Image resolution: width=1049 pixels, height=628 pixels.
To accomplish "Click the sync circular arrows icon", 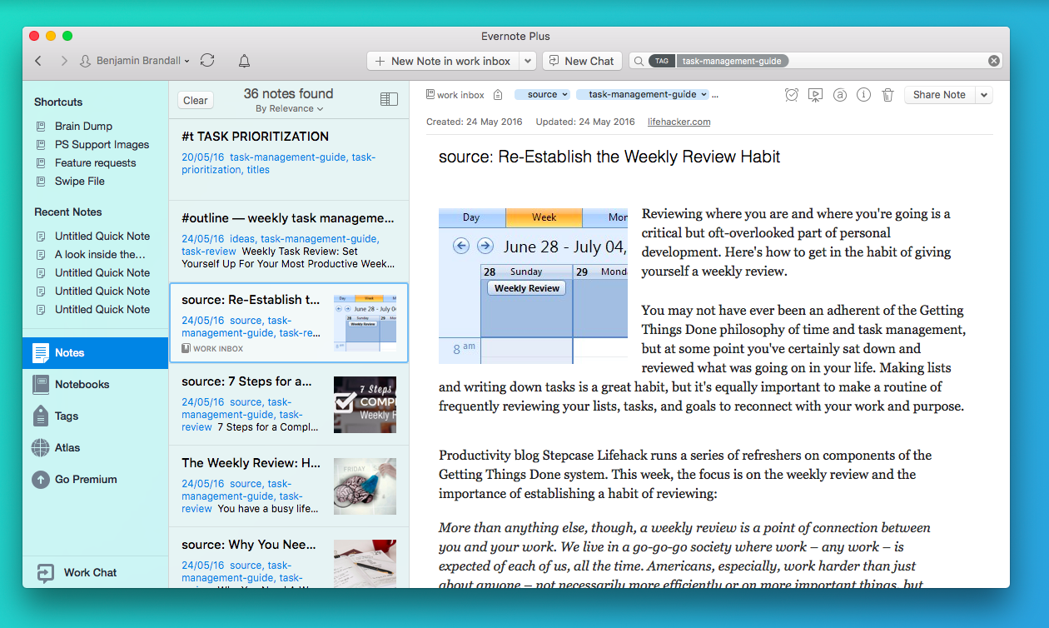I will click(x=207, y=60).
